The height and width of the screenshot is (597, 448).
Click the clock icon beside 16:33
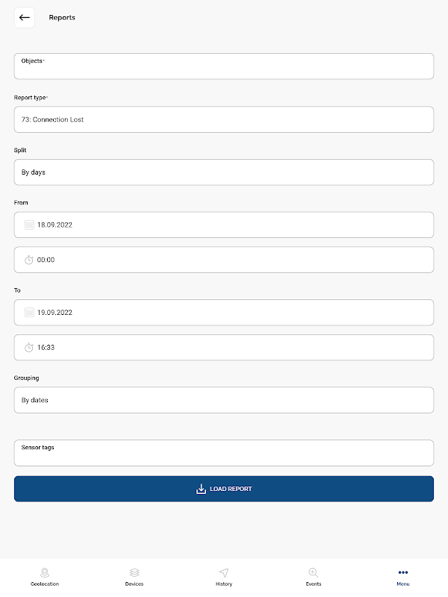(29, 348)
